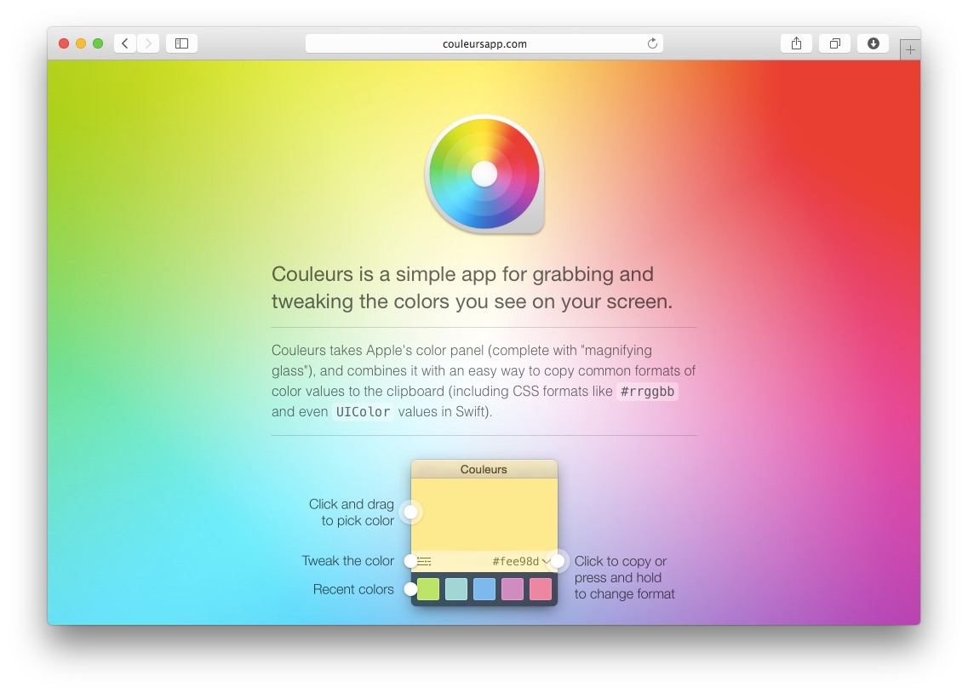Minimize the Safari window with yellow button
Image resolution: width=968 pixels, height=693 pixels.
coord(81,43)
